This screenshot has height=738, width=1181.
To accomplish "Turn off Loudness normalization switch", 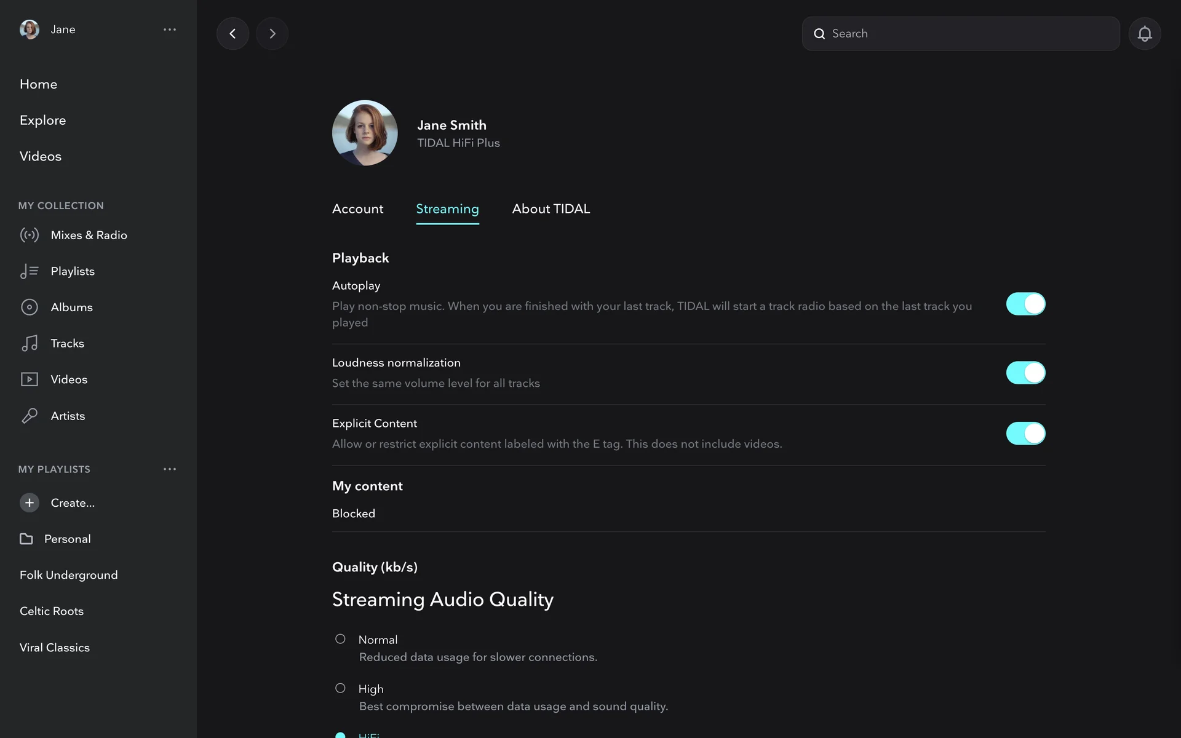I will pos(1025,373).
